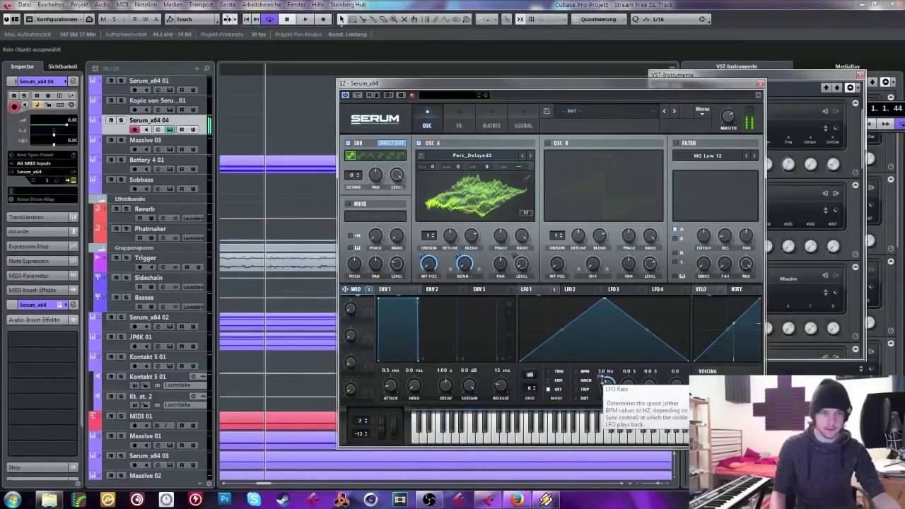Expand the Akkorde inspector section
905x509 pixels.
tap(42, 231)
